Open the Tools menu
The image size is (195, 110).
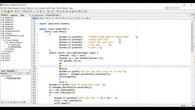[x=58, y=8]
